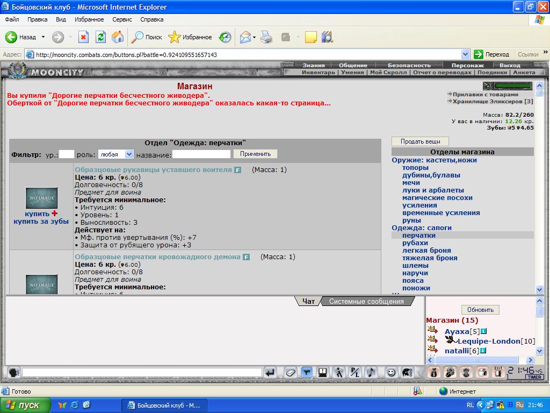
Task: Click the Продать вещи button
Action: 420,141
